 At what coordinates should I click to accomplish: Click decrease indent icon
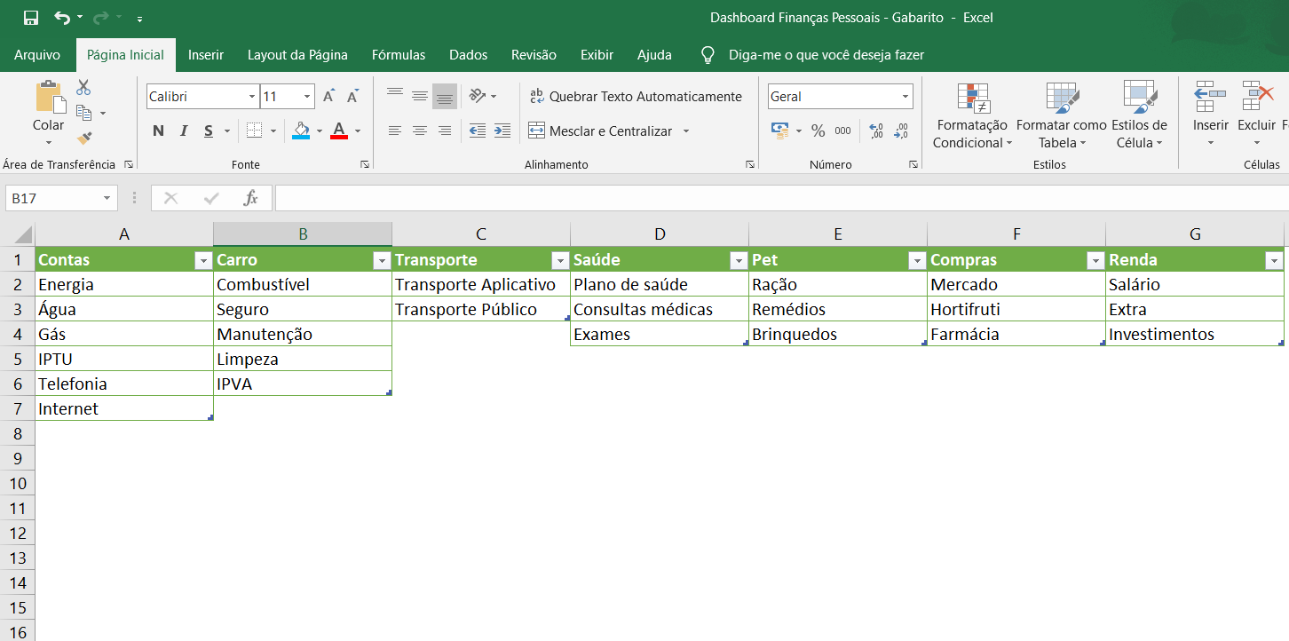(x=478, y=131)
